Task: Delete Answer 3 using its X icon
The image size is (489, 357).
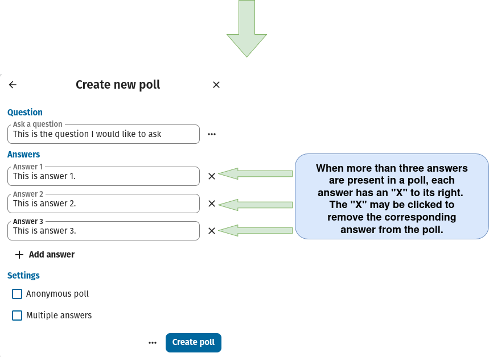Action: (x=212, y=231)
